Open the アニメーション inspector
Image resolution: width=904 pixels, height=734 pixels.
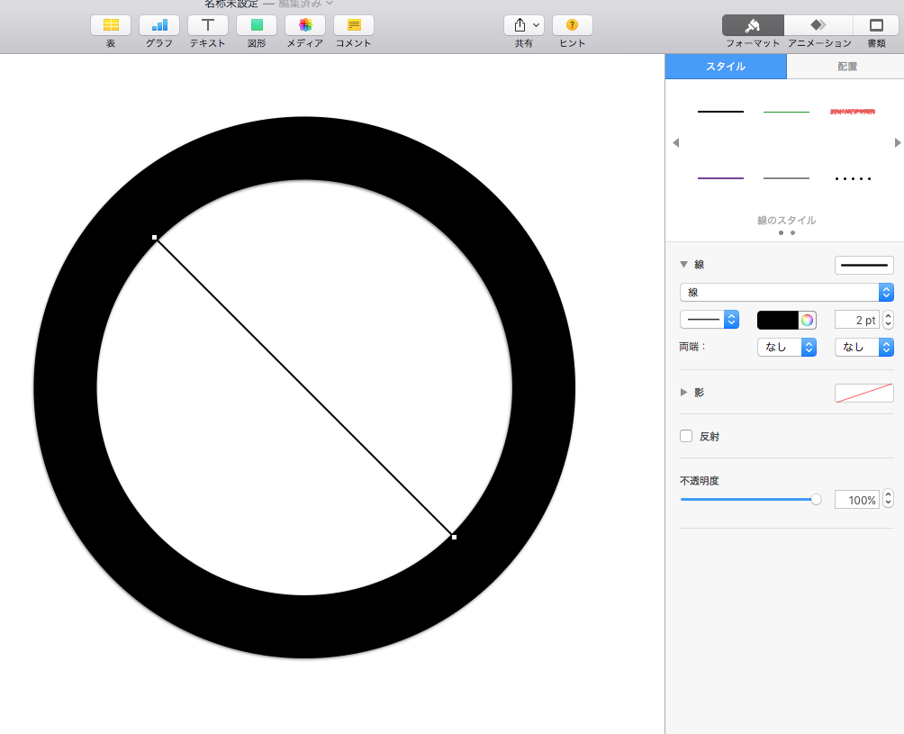tap(818, 25)
